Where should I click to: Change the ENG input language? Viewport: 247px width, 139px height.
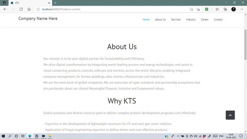tap(221, 136)
